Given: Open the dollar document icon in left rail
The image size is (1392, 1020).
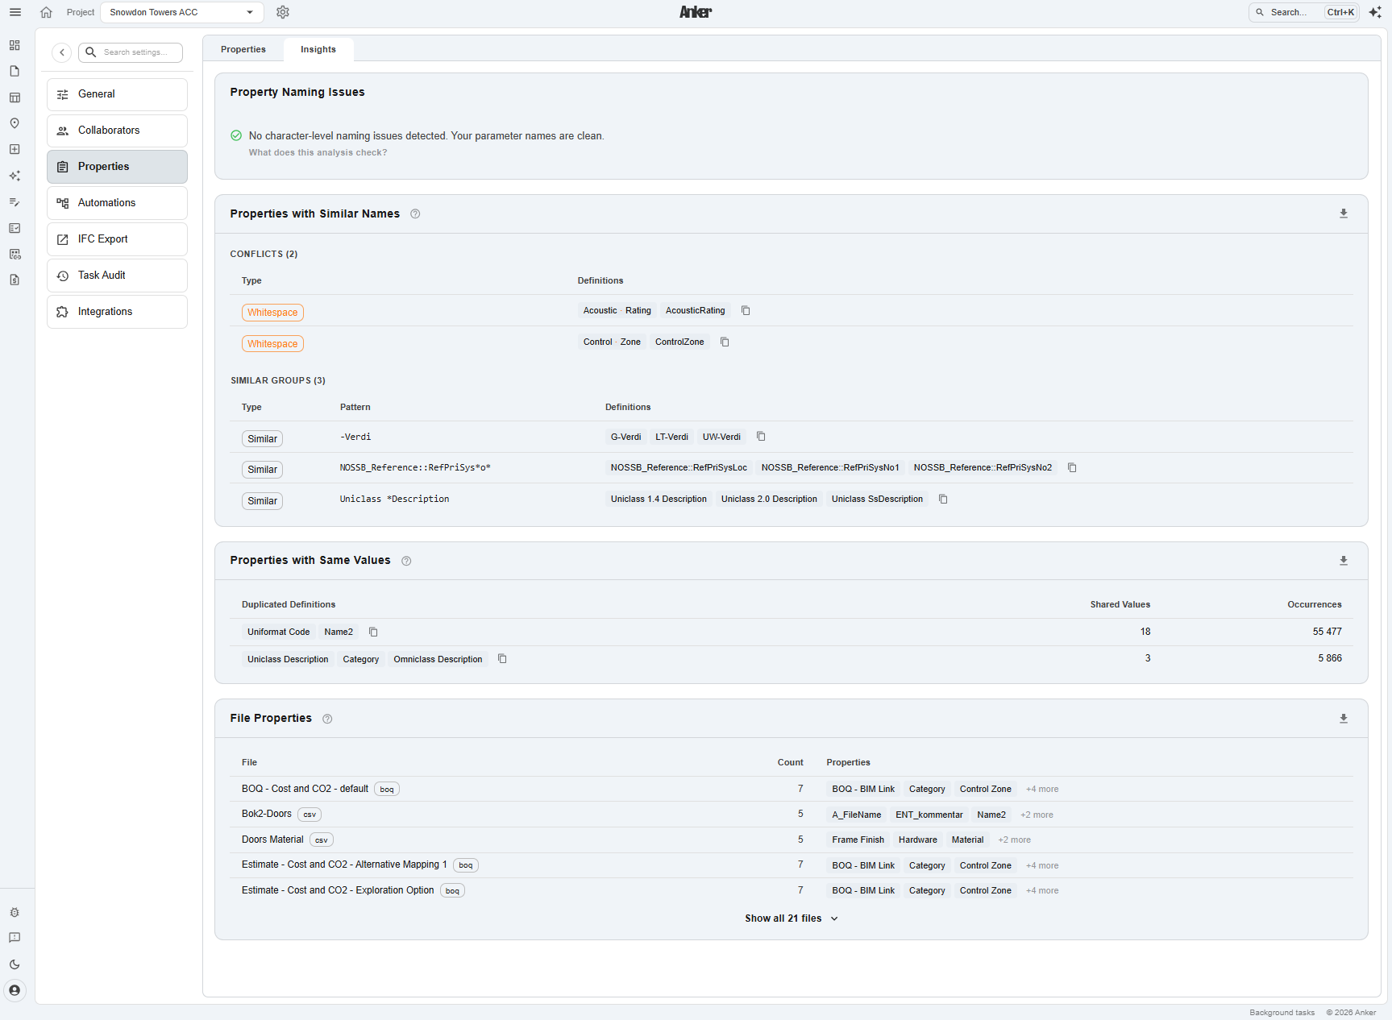Looking at the screenshot, I should [15, 280].
